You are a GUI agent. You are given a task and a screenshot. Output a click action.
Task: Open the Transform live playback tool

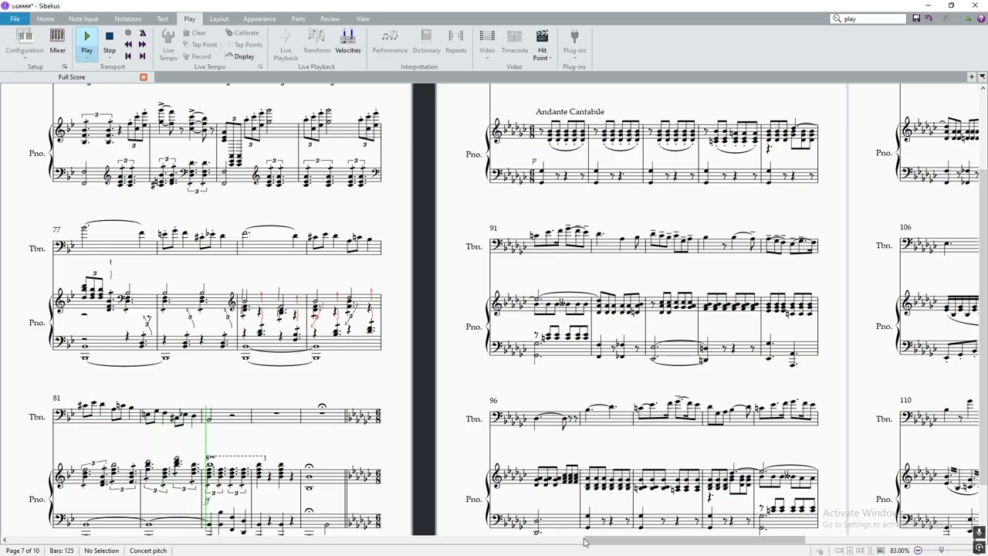pos(316,40)
